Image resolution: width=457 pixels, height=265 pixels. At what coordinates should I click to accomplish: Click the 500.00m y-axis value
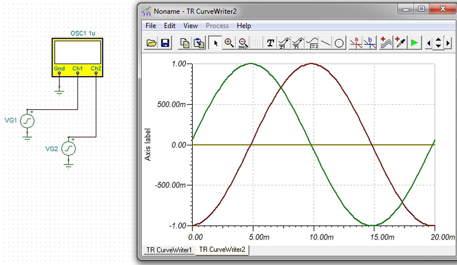(x=171, y=105)
